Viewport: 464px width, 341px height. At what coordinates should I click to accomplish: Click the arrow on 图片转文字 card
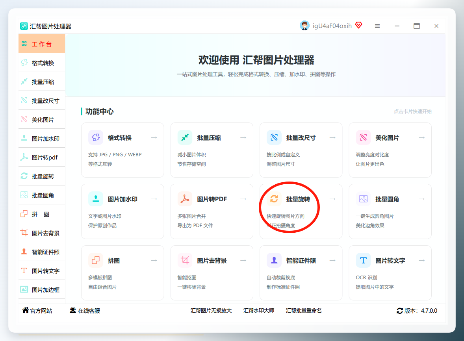tap(422, 261)
